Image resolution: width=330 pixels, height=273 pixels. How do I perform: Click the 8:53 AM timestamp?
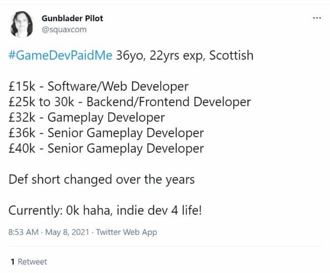point(23,232)
